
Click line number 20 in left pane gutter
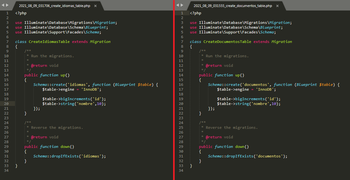(x=7, y=104)
